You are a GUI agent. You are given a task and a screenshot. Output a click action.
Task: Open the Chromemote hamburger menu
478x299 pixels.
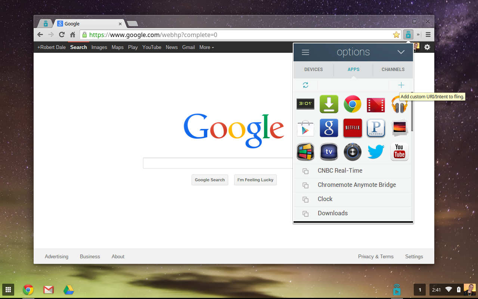tap(305, 52)
